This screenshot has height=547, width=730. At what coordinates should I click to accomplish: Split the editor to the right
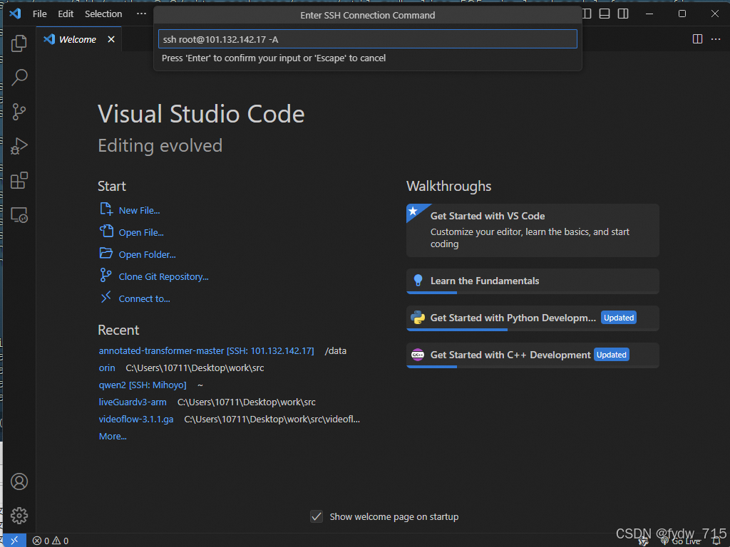tap(697, 39)
